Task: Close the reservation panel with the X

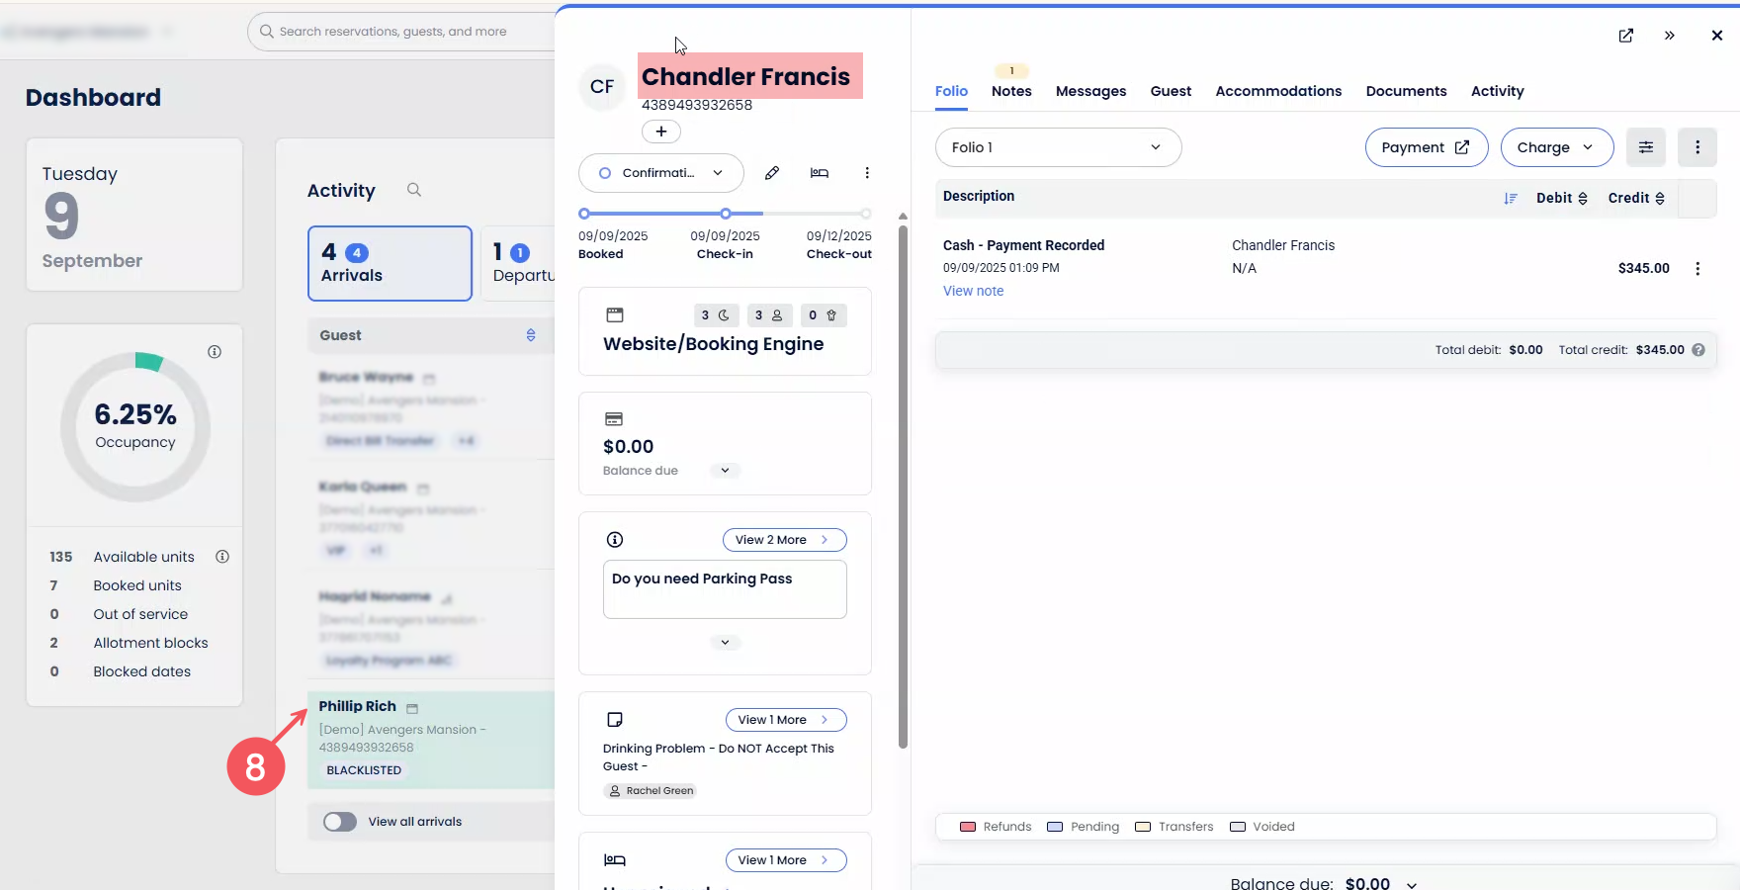Action: 1717,36
